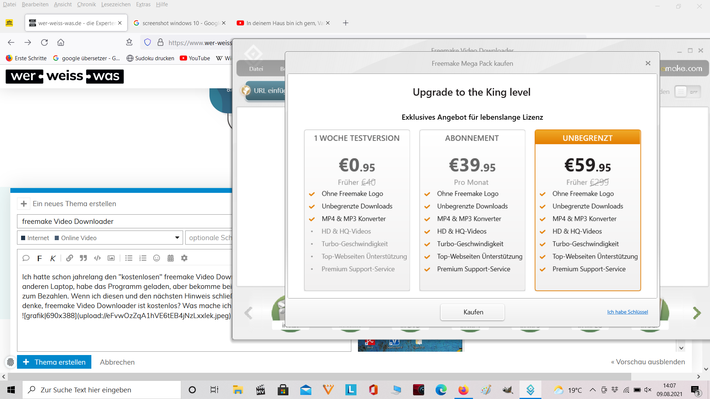Image resolution: width=710 pixels, height=399 pixels.
Task: Click the horizontal page scrollbar
Action: (319, 376)
